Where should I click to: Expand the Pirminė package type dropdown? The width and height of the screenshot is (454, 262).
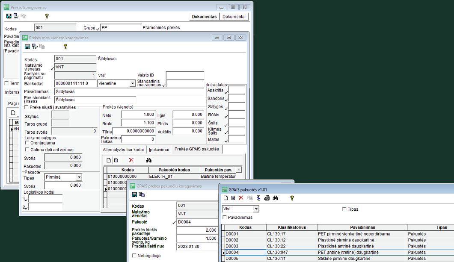[x=79, y=177]
